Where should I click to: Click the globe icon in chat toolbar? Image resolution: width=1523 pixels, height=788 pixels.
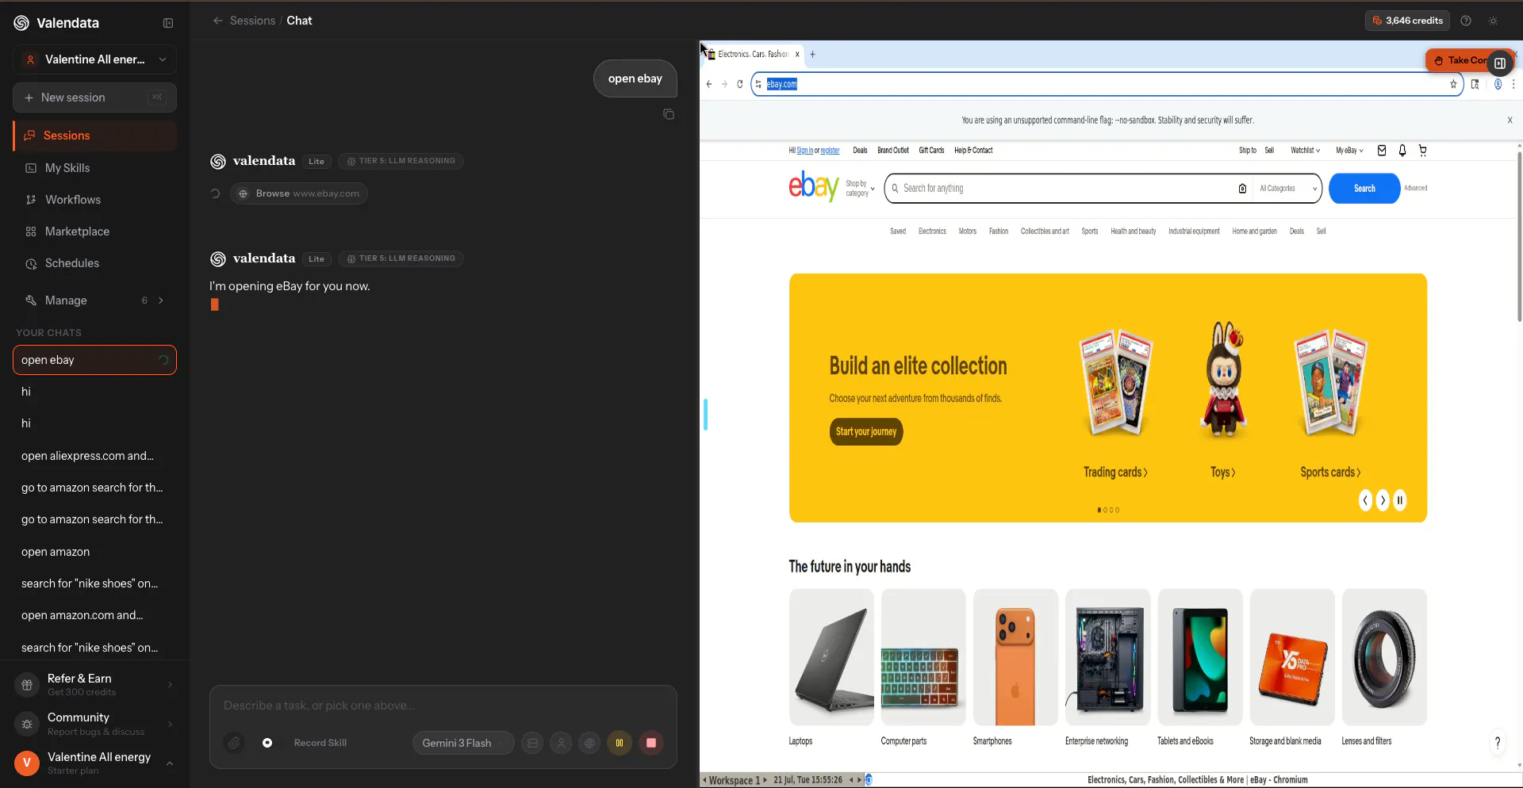click(x=589, y=743)
